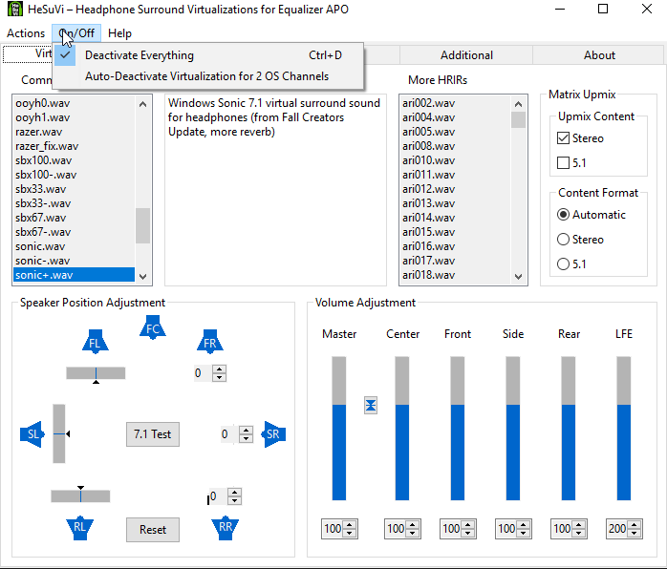Click the FR front right speaker icon

[210, 342]
